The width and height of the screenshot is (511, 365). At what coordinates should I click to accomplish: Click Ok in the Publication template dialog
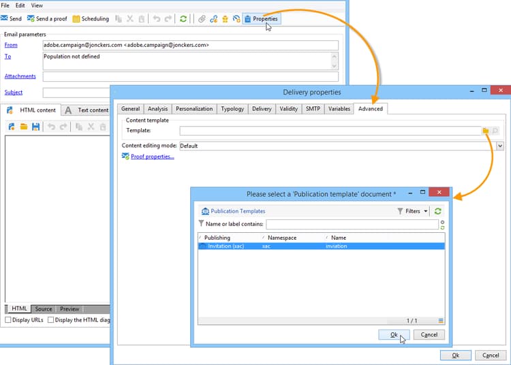[394, 334]
